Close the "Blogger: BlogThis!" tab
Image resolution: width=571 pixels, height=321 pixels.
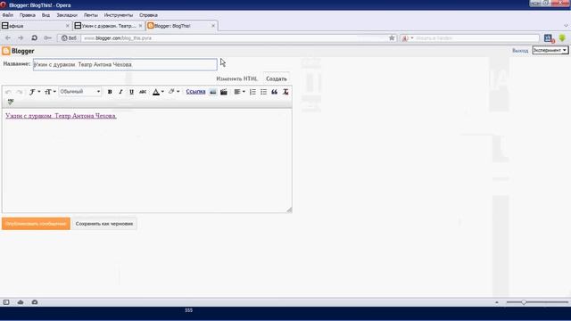pyautogui.click(x=213, y=26)
